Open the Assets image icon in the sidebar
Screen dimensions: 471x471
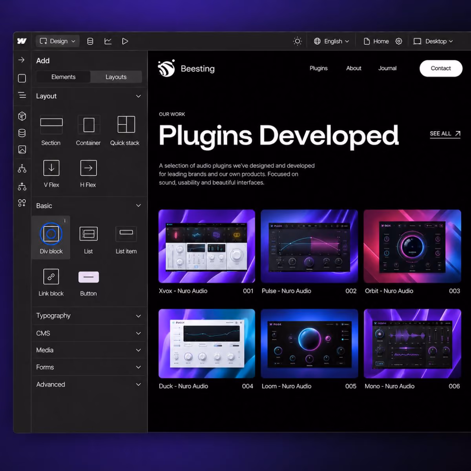[x=22, y=150]
